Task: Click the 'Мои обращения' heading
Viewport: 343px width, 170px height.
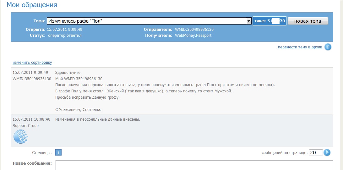Action: point(32,5)
